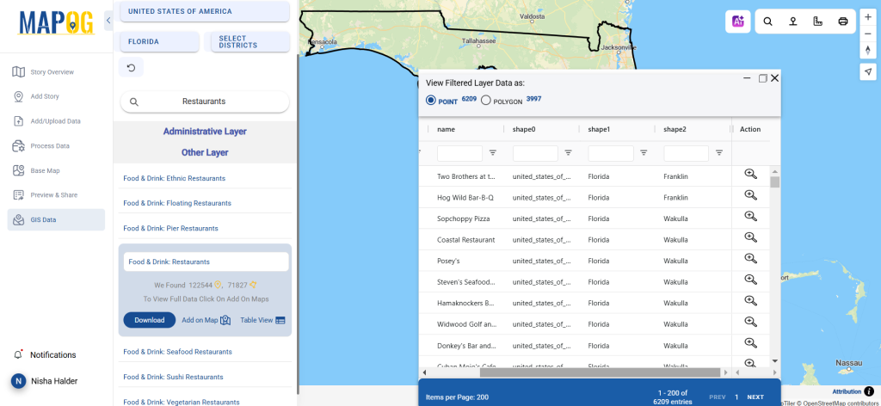
Task: Open filter menu for shape0 column
Action: tap(568, 153)
